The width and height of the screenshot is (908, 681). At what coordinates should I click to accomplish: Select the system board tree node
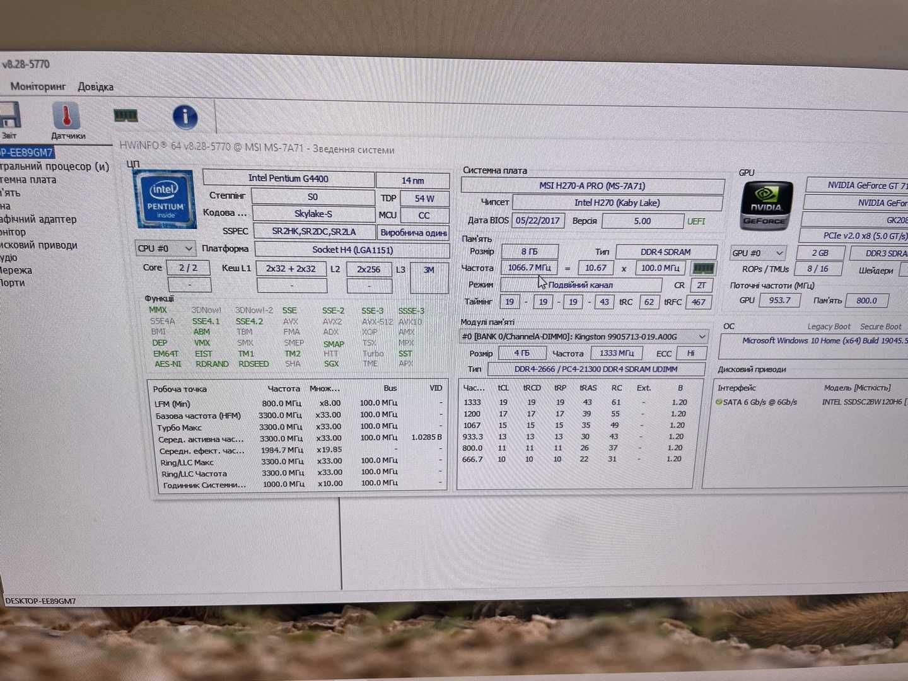tap(28, 180)
